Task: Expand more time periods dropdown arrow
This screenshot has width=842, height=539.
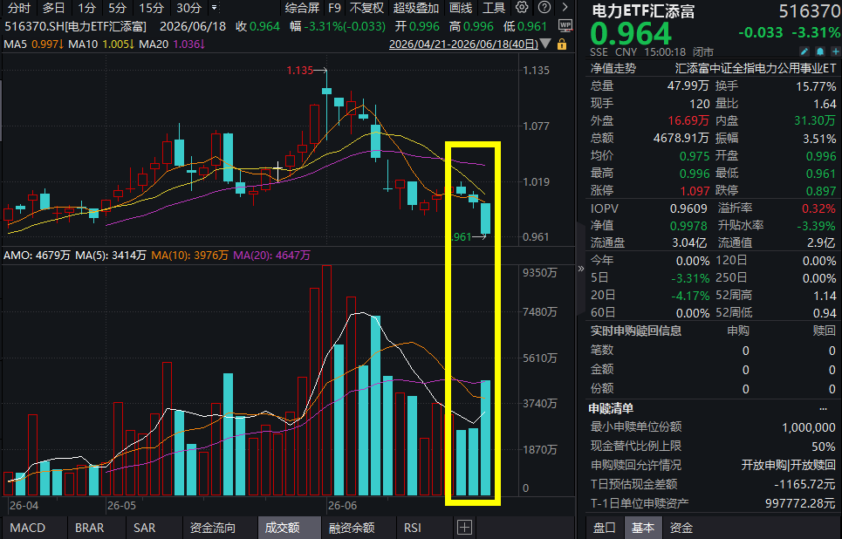Action: [x=215, y=8]
